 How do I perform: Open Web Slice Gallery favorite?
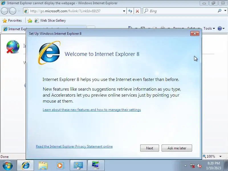(x=50, y=21)
